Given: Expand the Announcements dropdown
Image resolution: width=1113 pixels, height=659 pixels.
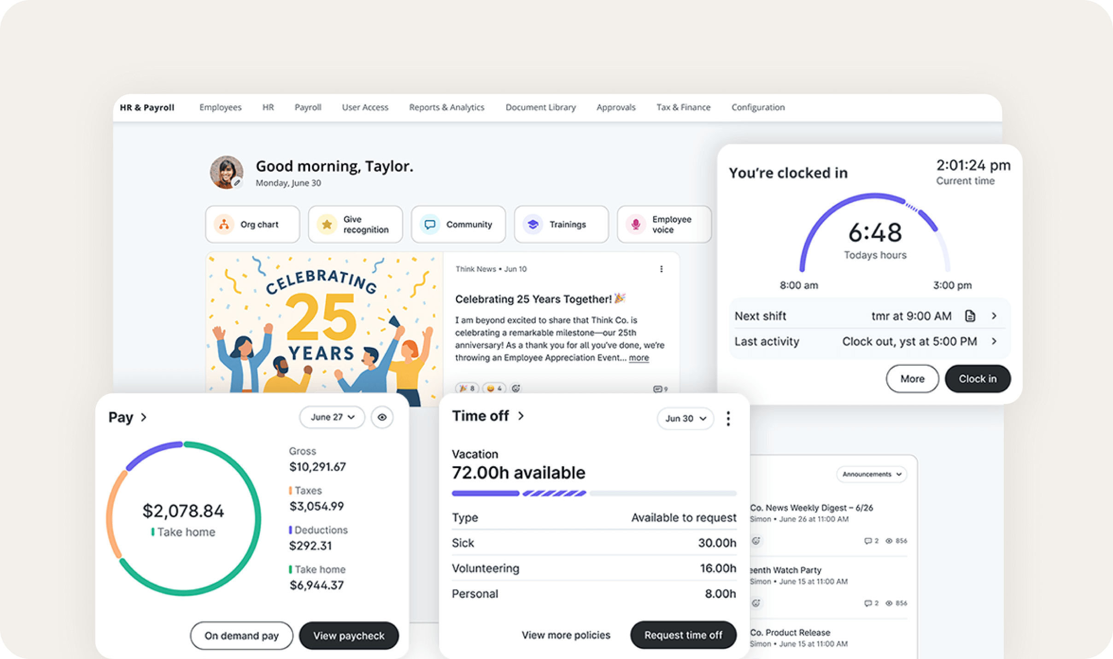Looking at the screenshot, I should click(871, 474).
